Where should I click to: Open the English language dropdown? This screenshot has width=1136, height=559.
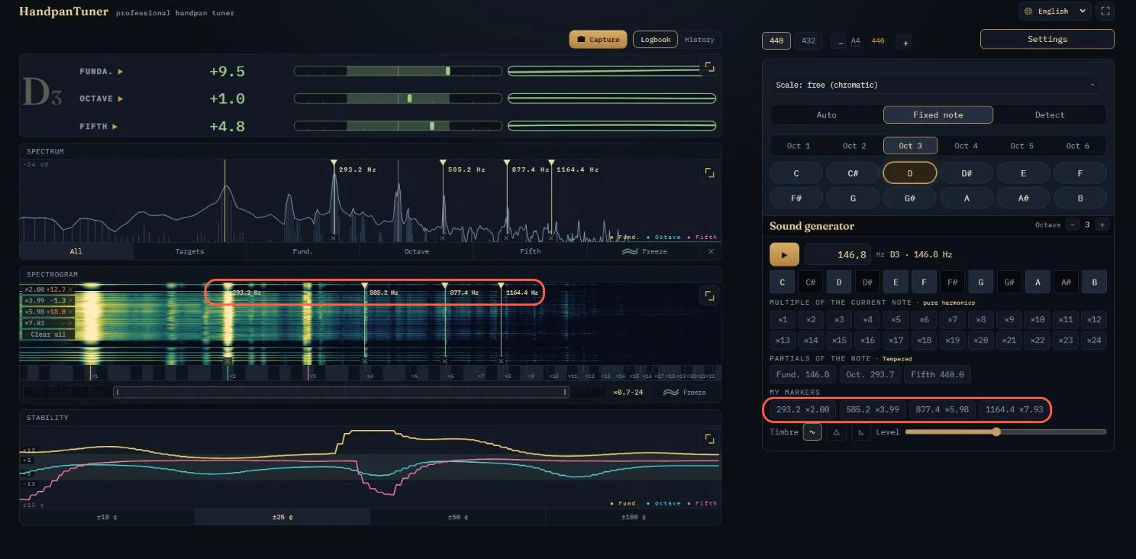1055,11
